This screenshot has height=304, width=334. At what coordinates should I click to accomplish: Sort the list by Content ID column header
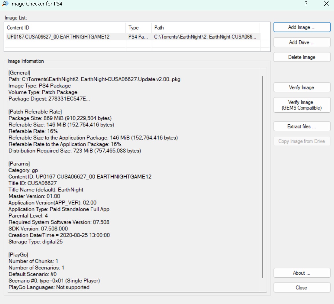[65, 28]
